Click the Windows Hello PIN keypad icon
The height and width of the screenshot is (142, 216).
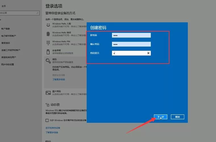tap(48, 43)
